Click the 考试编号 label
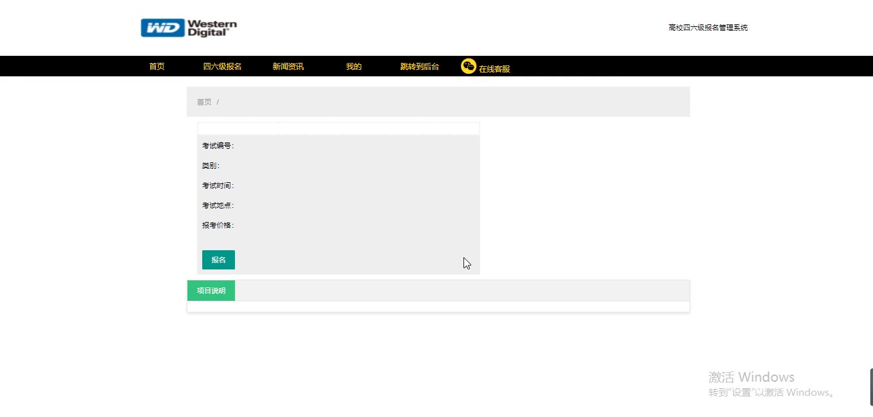The width and height of the screenshot is (873, 417). 218,146
